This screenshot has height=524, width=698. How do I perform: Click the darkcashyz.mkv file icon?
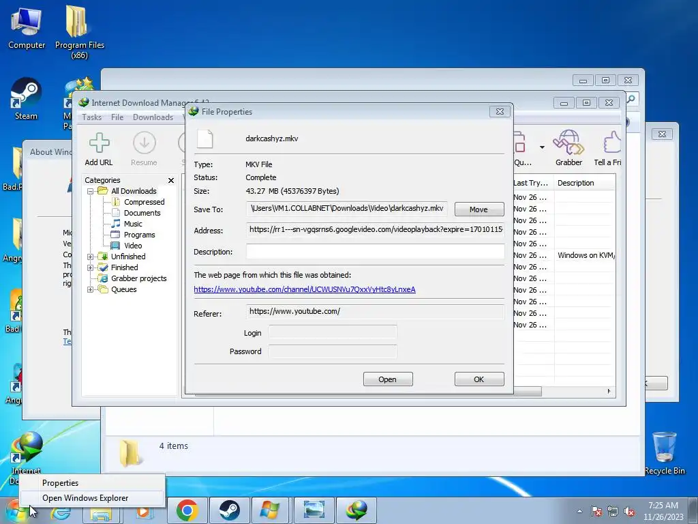(x=204, y=139)
